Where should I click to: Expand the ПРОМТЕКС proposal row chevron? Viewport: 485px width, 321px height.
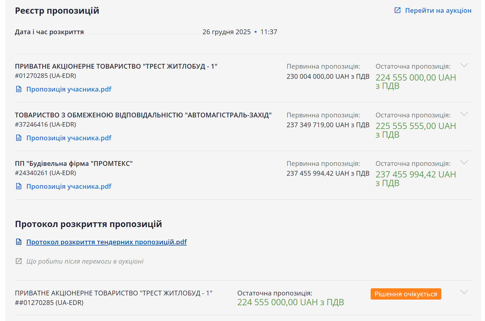(x=464, y=162)
